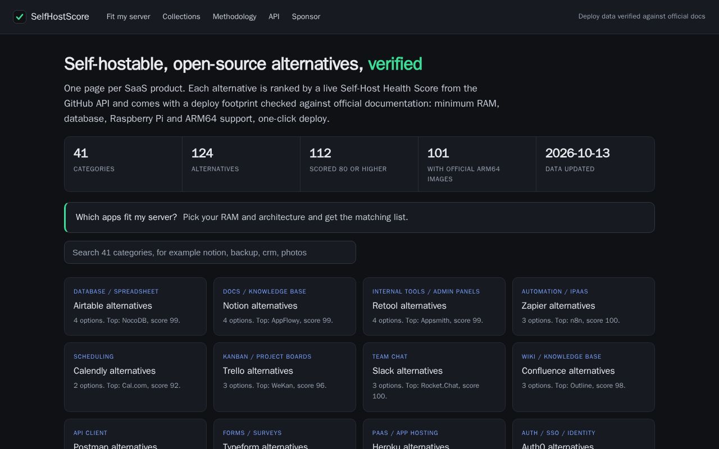Screen dimensions: 719x449
Task: Open the Trello alternatives card
Action: pos(285,377)
